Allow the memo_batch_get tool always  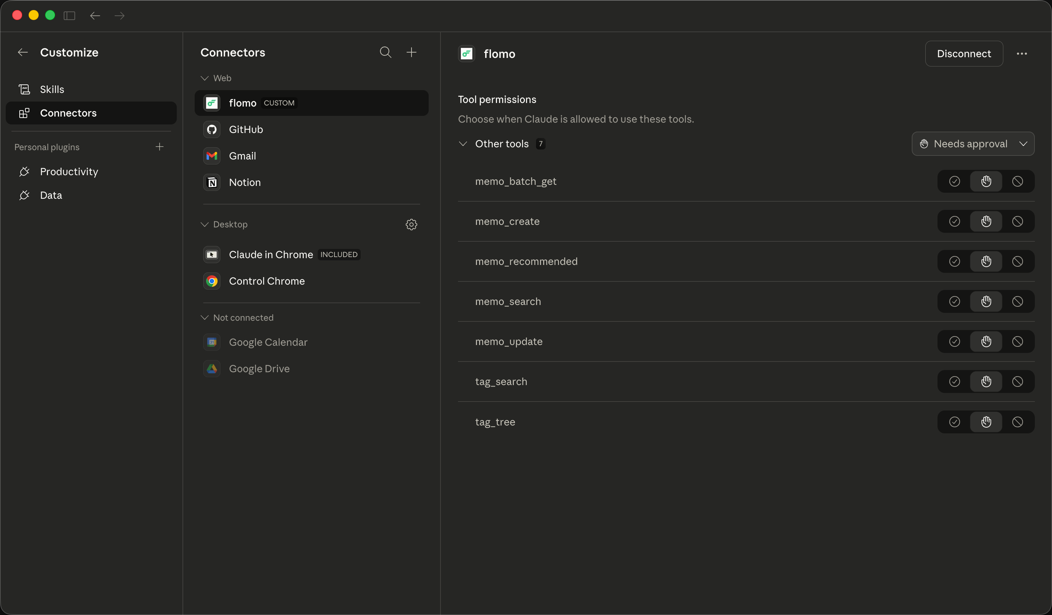[x=954, y=182]
